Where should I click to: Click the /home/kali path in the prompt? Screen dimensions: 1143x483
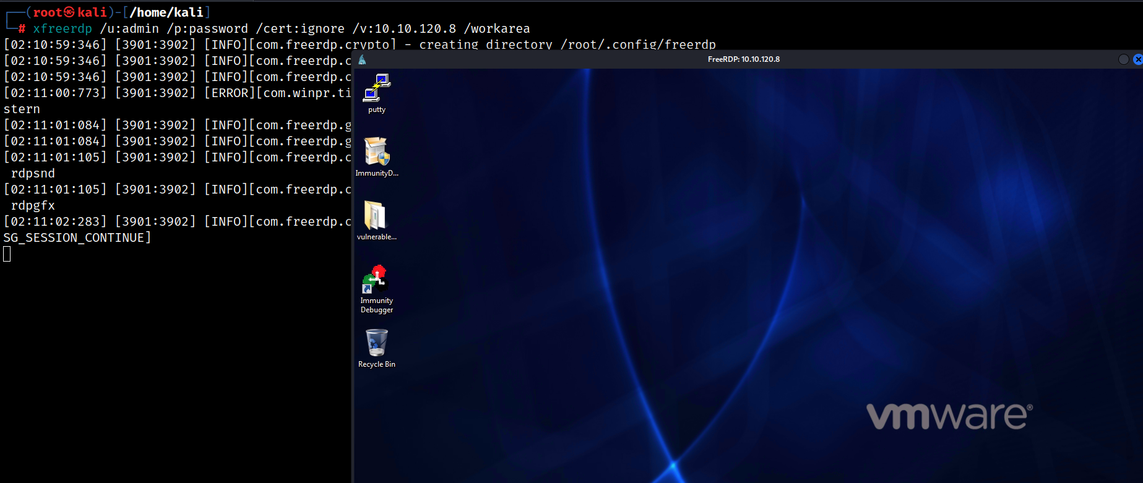pos(166,12)
